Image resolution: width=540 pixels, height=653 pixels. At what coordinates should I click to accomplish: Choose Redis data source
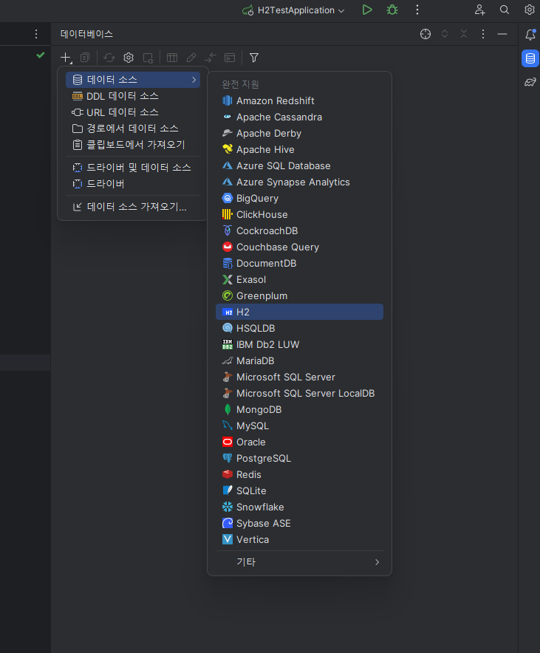299,474
